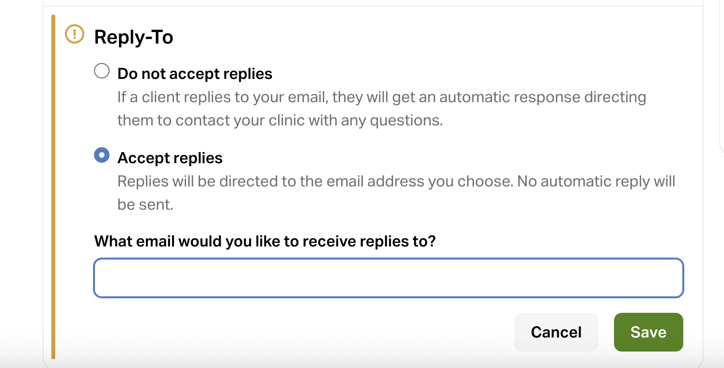Viewport: 724px width, 368px height.
Task: Click the 'What email would you like' field label
Action: pyautogui.click(x=265, y=241)
